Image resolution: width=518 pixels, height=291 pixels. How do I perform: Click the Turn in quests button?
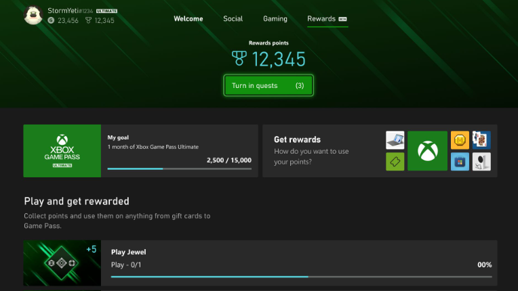pyautogui.click(x=268, y=85)
